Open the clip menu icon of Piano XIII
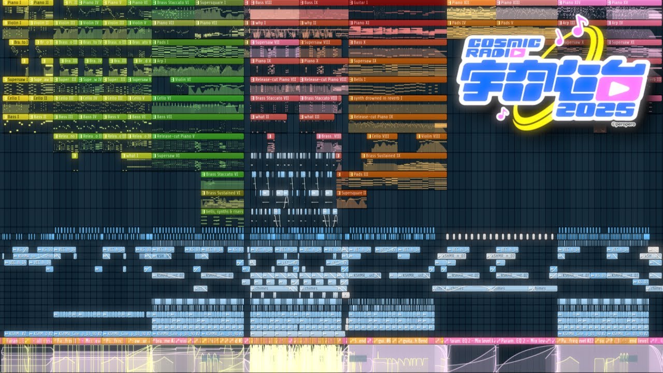Screen dimensions: 663x373 [x=498, y=3]
